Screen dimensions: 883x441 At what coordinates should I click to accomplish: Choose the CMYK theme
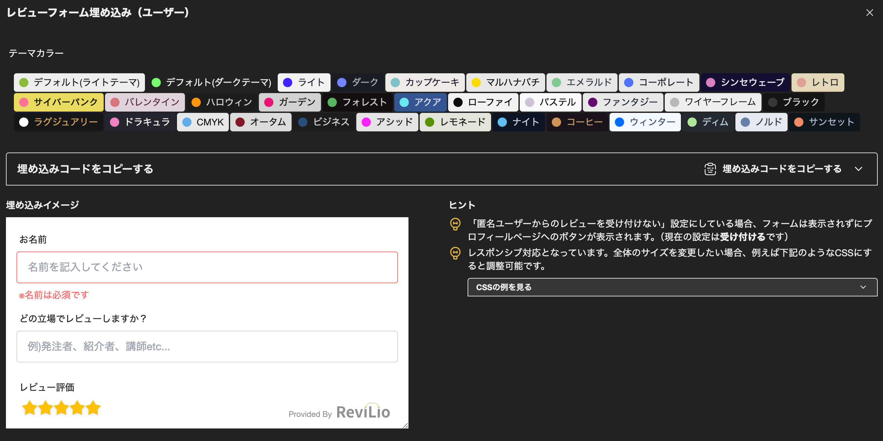(x=202, y=122)
